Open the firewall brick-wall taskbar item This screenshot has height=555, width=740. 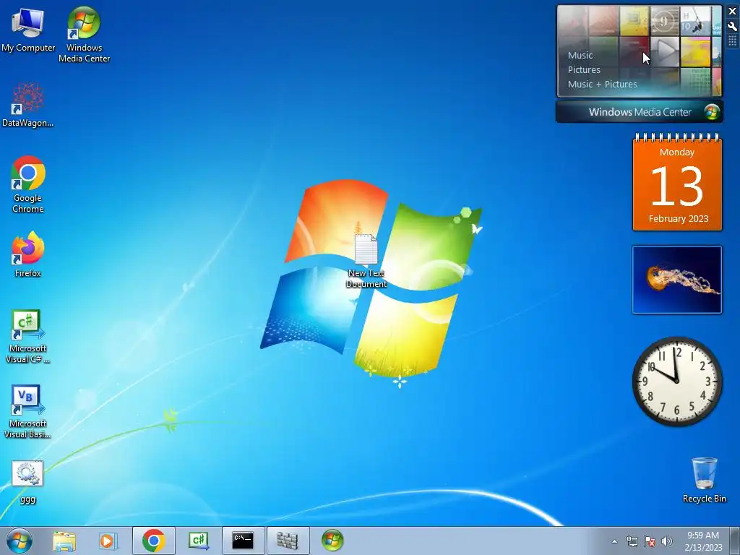click(288, 541)
